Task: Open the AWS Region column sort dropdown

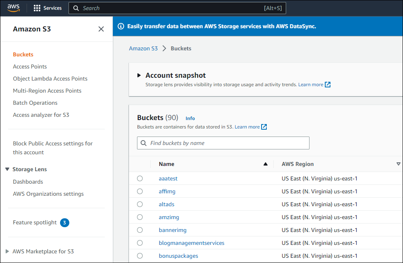Action: [399, 164]
